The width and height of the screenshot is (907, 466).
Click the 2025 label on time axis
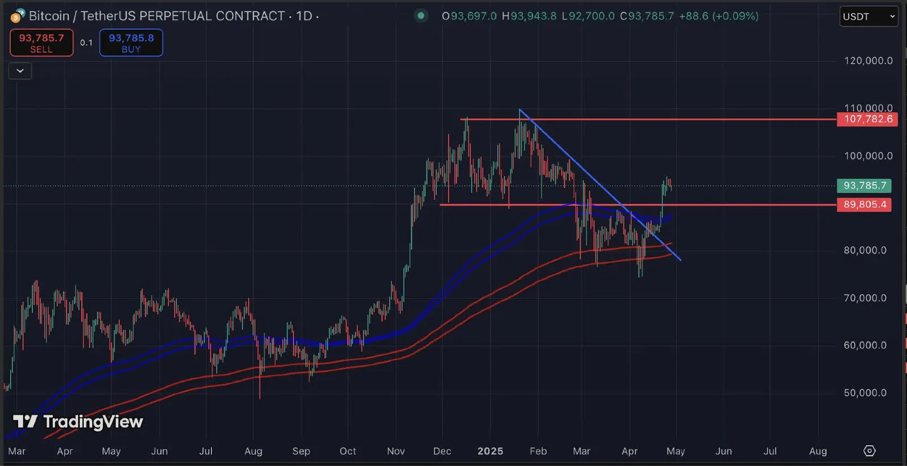tap(490, 451)
